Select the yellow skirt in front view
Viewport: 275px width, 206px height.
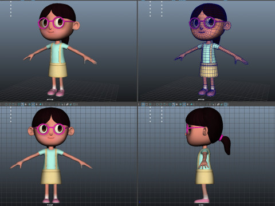(51, 177)
